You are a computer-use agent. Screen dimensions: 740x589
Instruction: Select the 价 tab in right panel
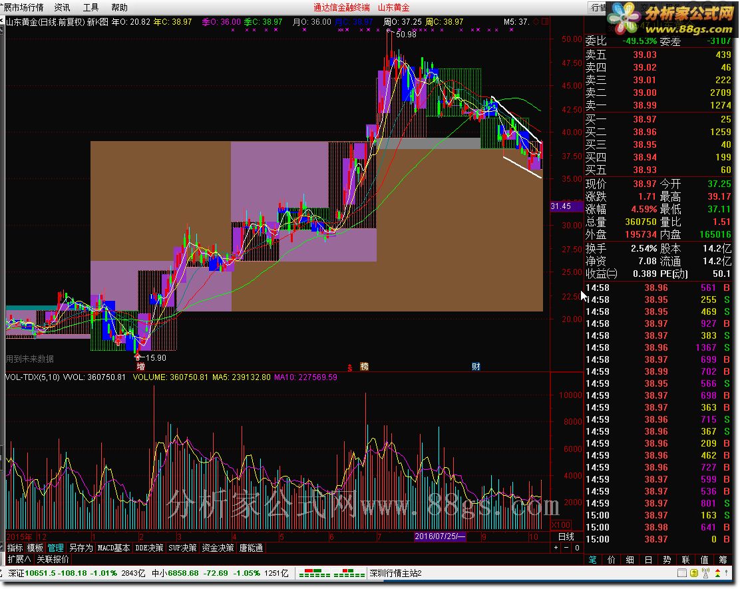point(611,560)
